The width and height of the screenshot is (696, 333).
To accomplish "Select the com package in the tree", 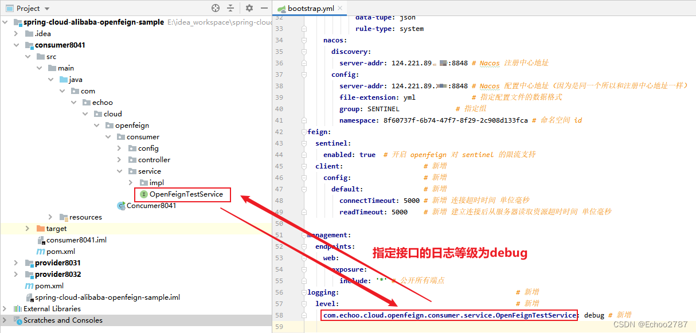I will coord(88,91).
